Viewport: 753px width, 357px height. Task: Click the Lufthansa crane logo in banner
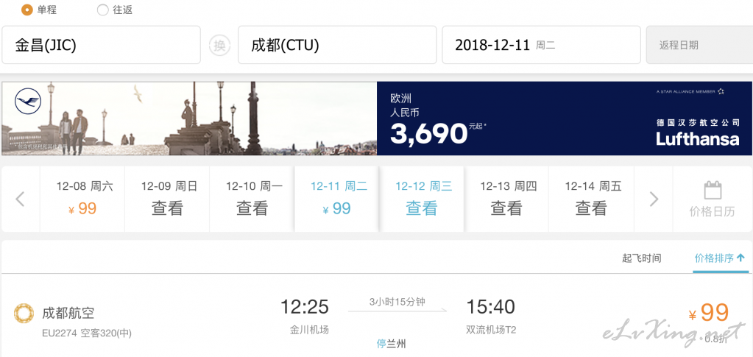[28, 102]
